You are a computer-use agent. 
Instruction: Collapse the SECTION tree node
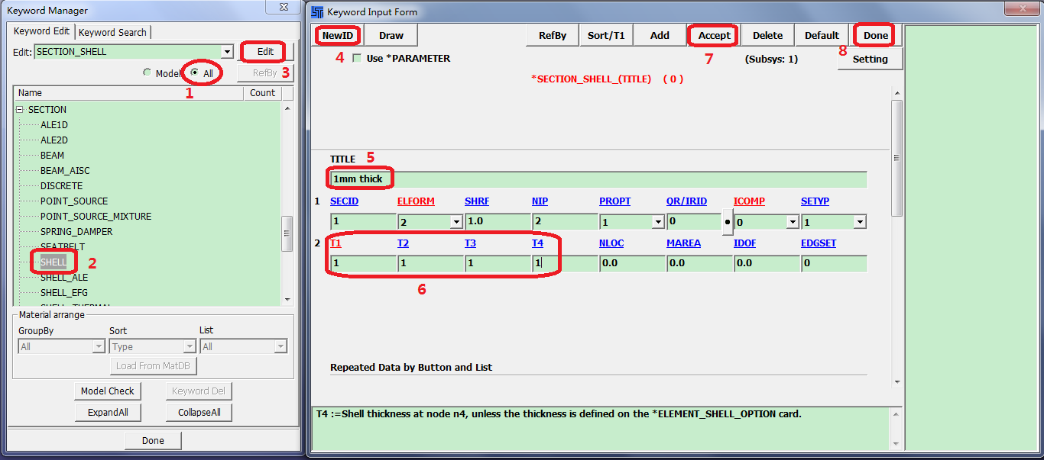click(20, 110)
